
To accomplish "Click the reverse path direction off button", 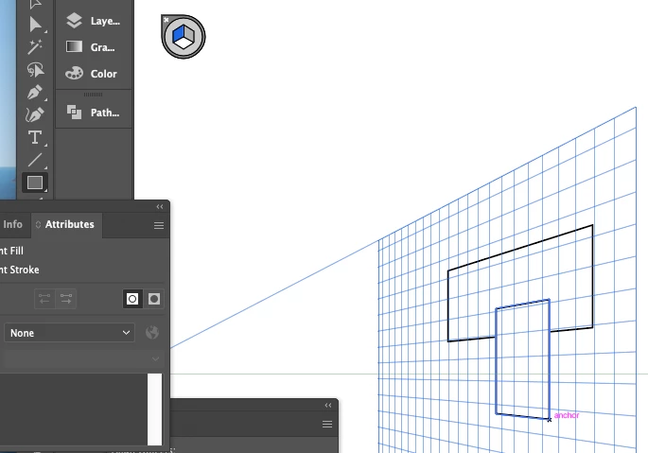I will (44, 299).
